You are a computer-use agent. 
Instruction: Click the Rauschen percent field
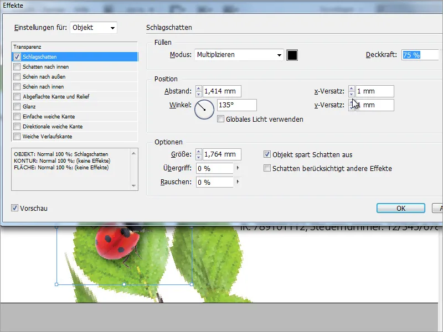215,182
